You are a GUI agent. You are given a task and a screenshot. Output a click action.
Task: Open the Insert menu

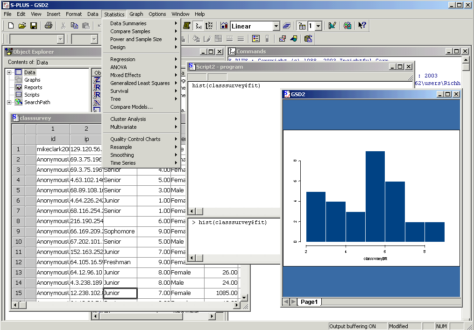(54, 14)
